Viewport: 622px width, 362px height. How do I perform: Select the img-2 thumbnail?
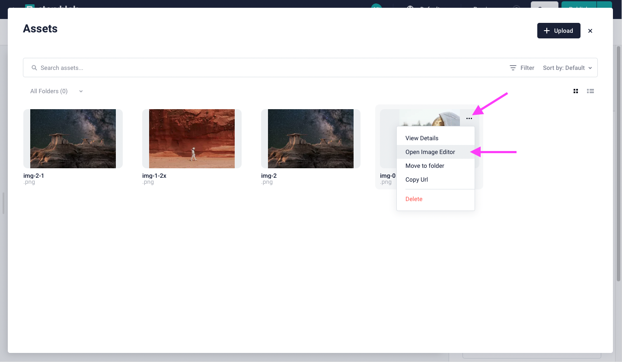(x=311, y=139)
